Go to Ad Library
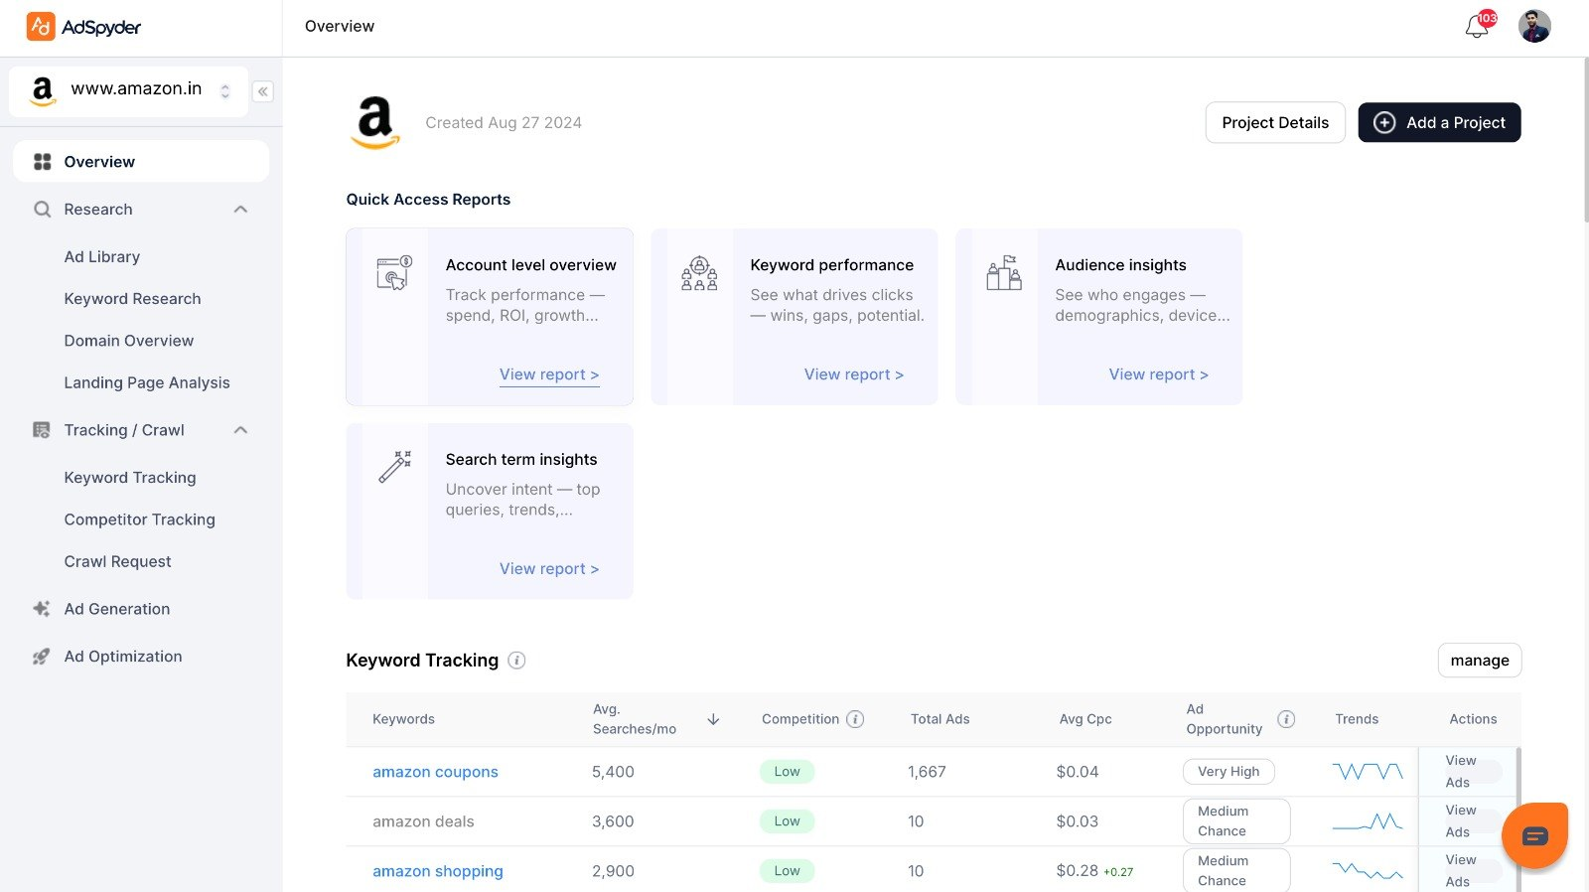Viewport: 1589px width, 892px height. click(102, 257)
